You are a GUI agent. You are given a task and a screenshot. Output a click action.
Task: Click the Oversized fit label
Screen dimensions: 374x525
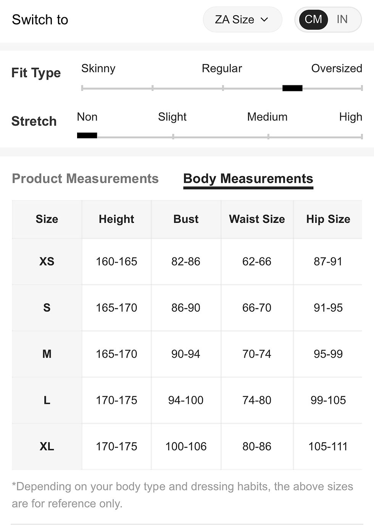[x=337, y=68]
